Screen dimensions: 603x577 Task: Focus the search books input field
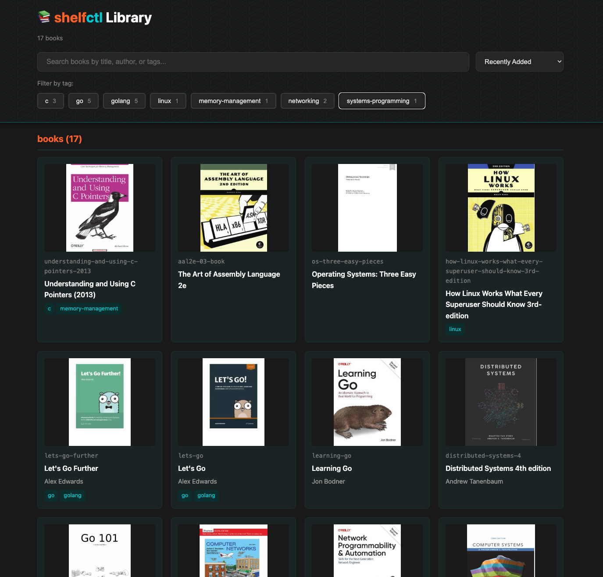point(253,62)
